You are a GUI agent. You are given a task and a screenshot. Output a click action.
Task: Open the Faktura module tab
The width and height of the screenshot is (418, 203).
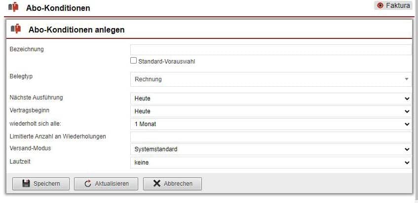[x=393, y=5]
